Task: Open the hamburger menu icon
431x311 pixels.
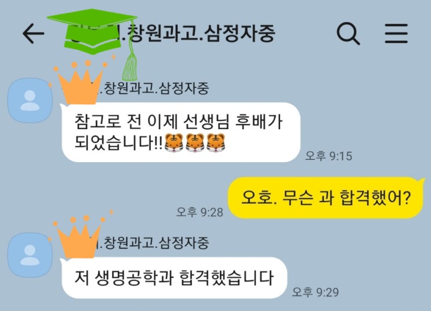Action: (x=396, y=34)
